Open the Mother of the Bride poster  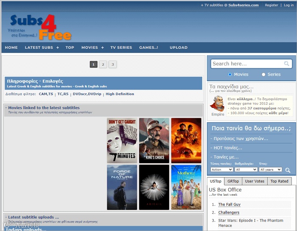click(186, 187)
